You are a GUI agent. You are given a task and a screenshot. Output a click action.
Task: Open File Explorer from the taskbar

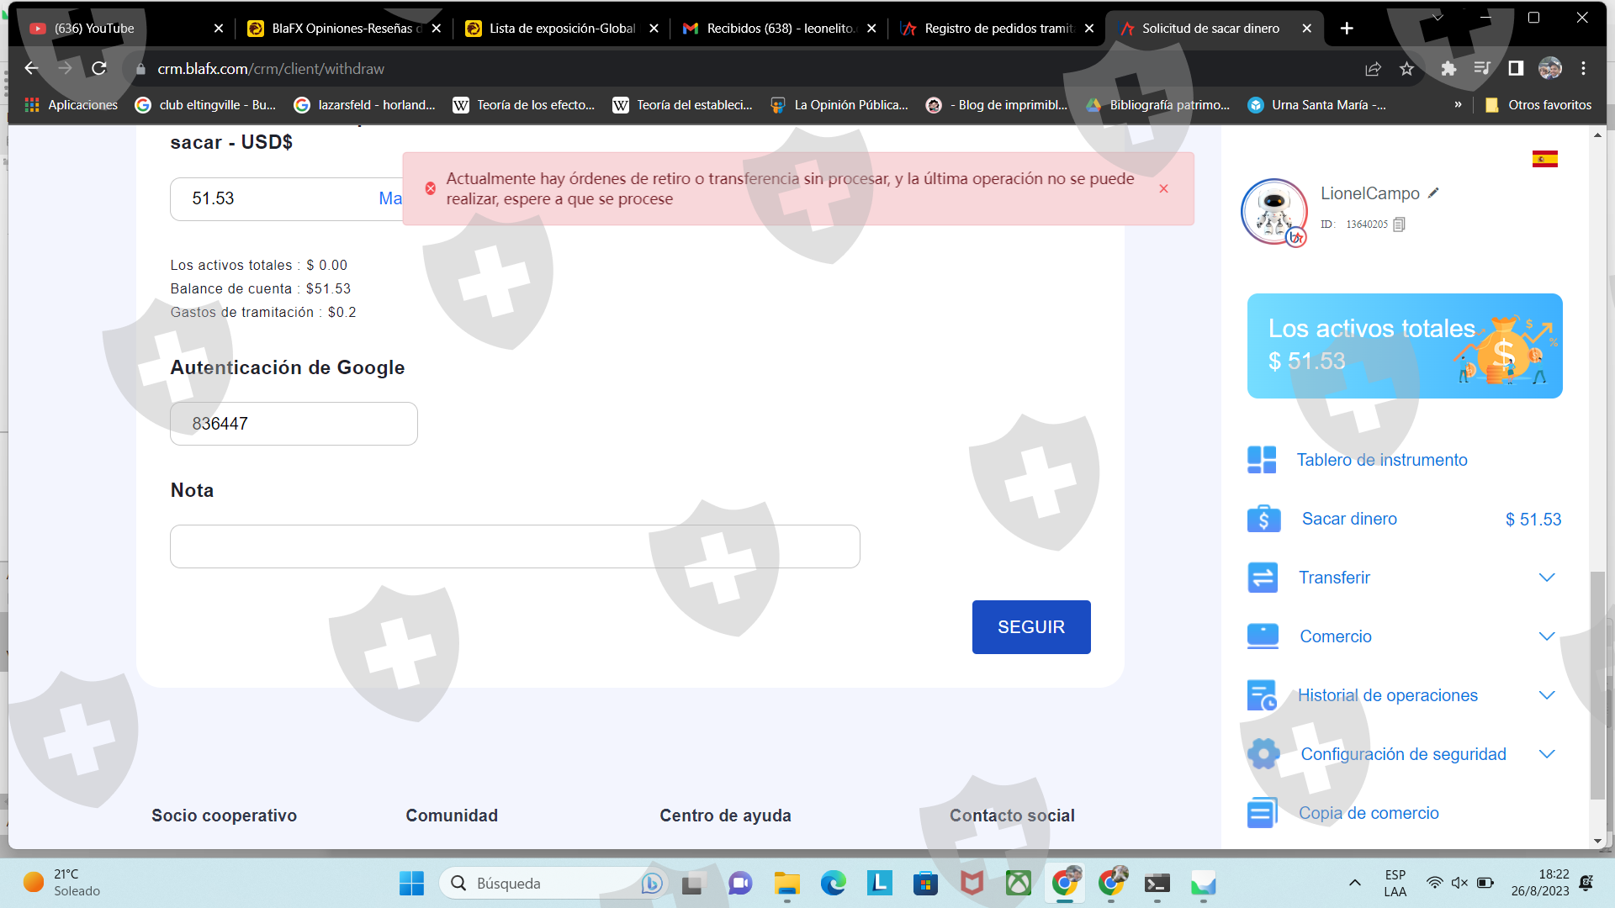point(786,884)
